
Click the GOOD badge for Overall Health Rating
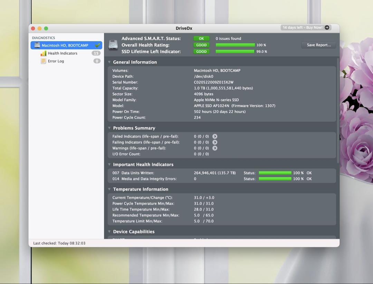click(201, 45)
